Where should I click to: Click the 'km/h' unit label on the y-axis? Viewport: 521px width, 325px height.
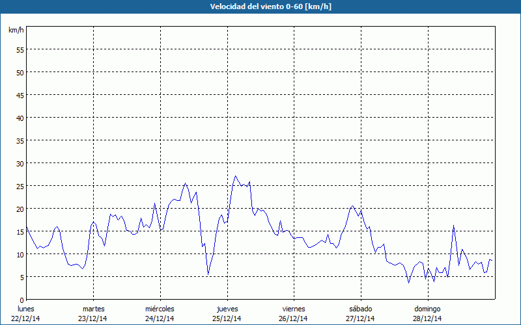[16, 31]
